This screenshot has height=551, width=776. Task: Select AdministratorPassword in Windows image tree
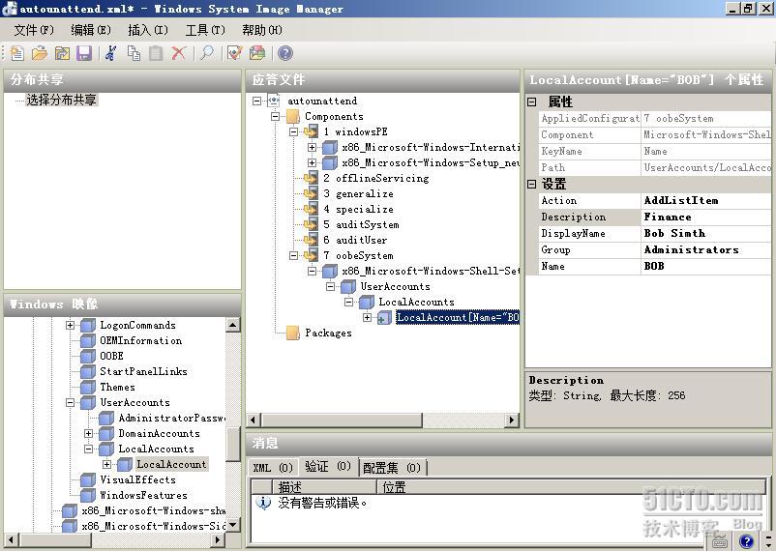[x=171, y=418]
